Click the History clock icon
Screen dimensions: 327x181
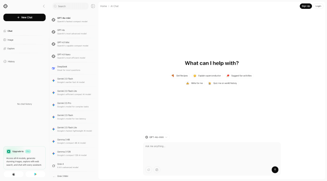pyautogui.click(x=5, y=61)
